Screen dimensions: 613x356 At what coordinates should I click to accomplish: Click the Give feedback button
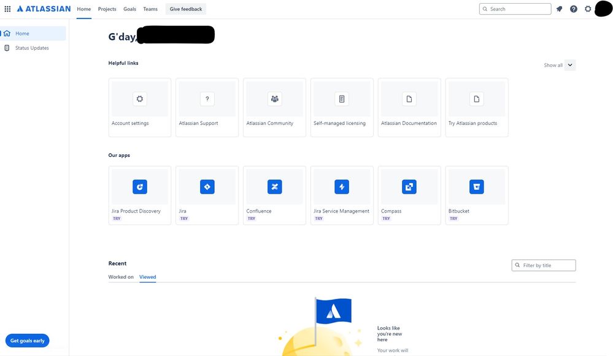[x=185, y=9]
